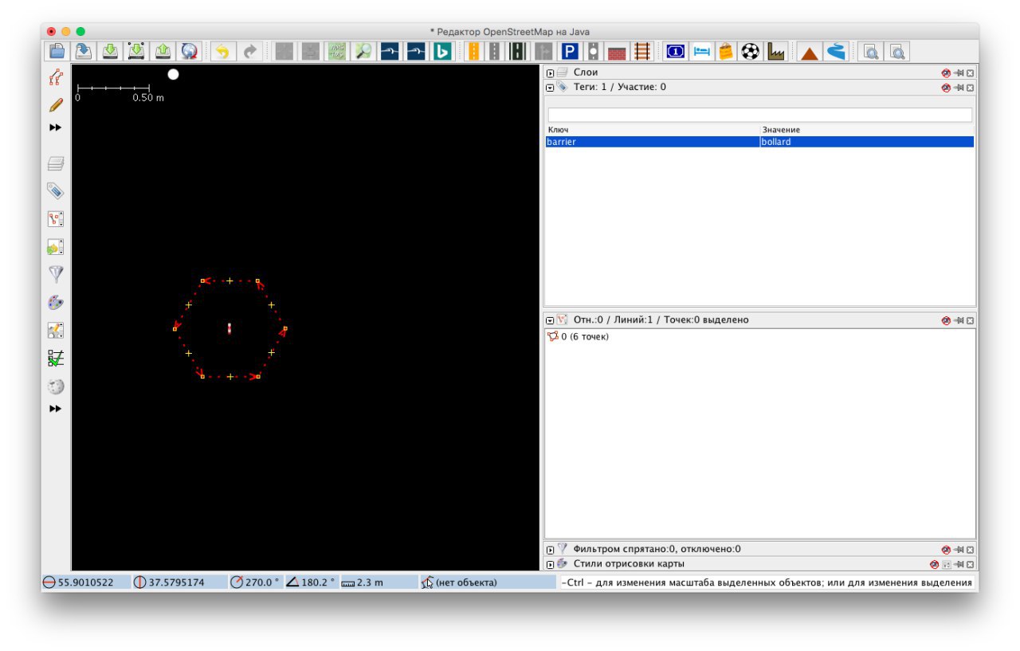Screen dimensions: 1020x651
Task: Click the Update data globe icon
Action: (189, 51)
